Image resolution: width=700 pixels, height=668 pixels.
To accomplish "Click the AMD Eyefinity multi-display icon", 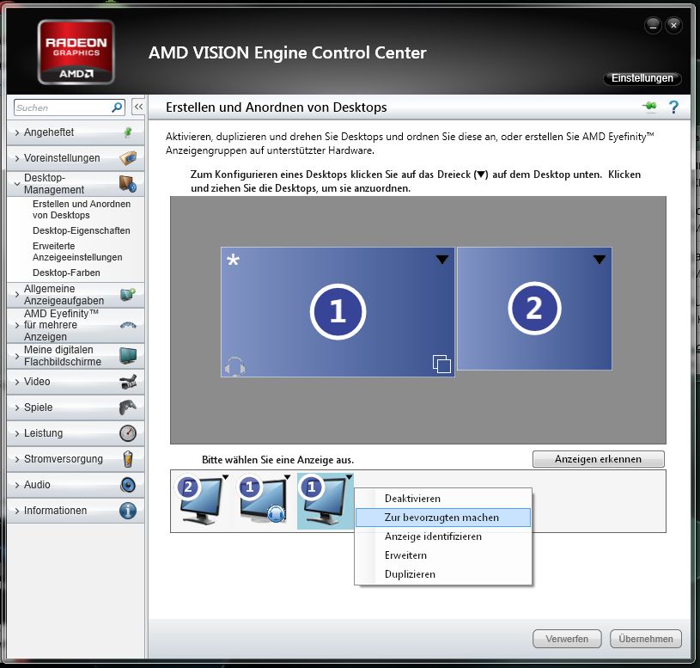I will coord(128,325).
